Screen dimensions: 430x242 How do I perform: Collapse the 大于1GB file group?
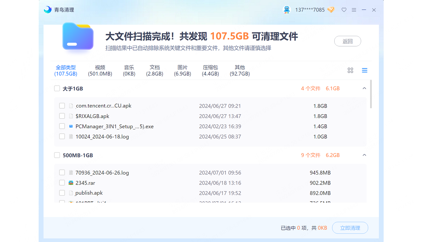[364, 88]
